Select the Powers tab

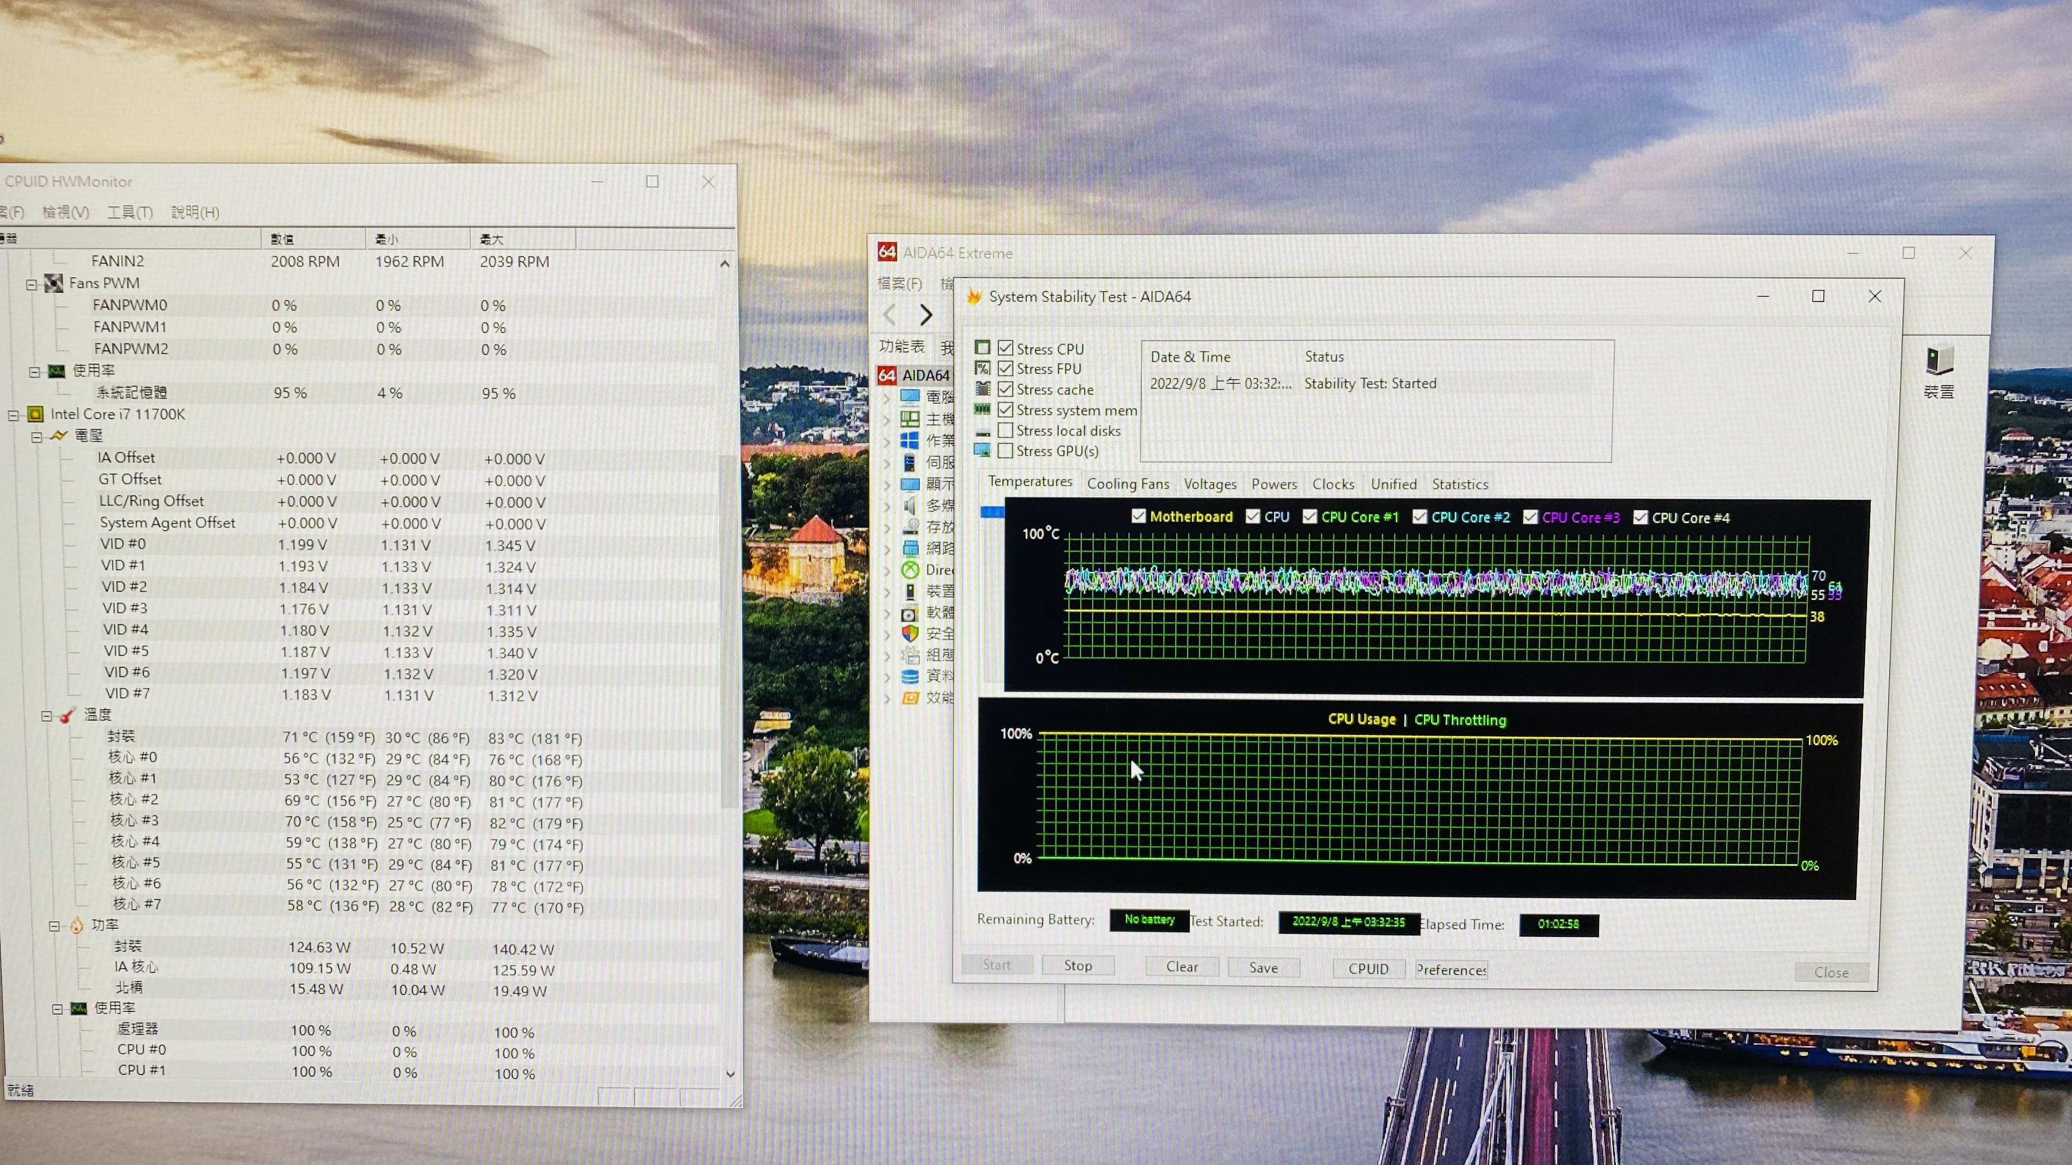pyautogui.click(x=1274, y=483)
